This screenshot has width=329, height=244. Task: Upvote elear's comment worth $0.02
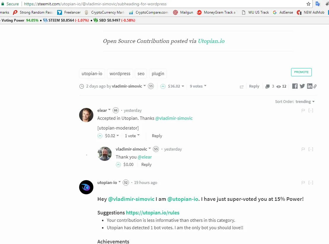pyautogui.click(x=100, y=136)
